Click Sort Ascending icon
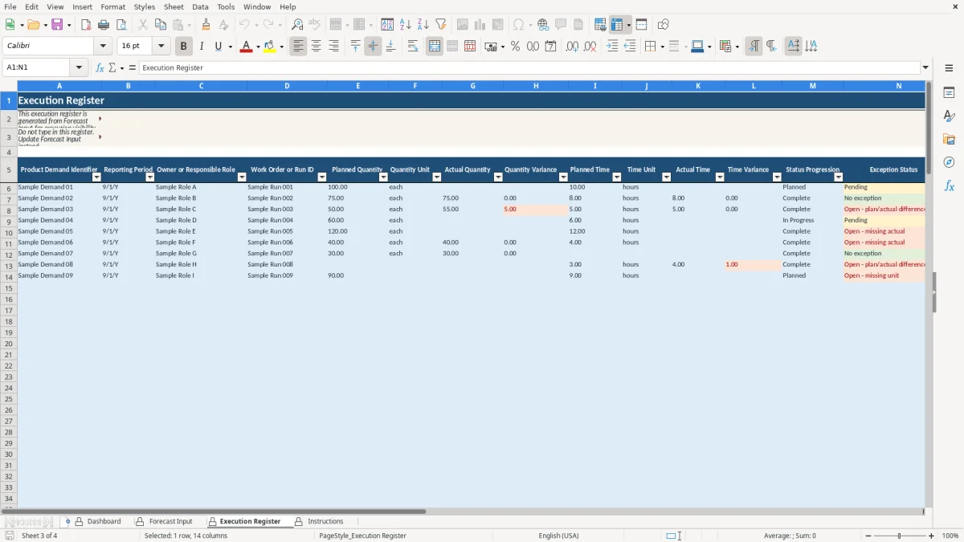The width and height of the screenshot is (964, 542). click(405, 25)
